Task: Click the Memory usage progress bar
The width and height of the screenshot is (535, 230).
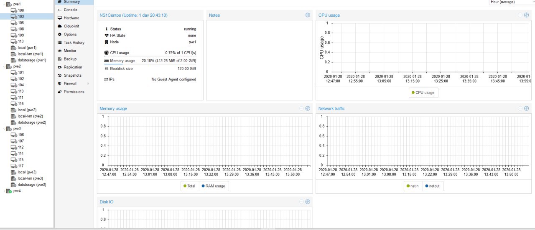Action: point(150,65)
